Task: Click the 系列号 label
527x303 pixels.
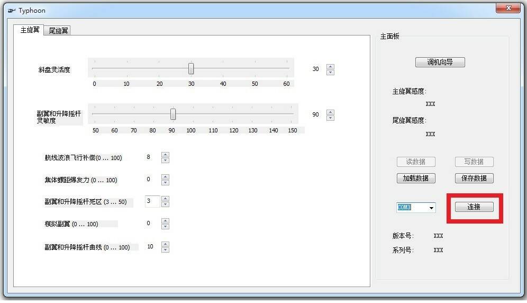Action: [403, 250]
